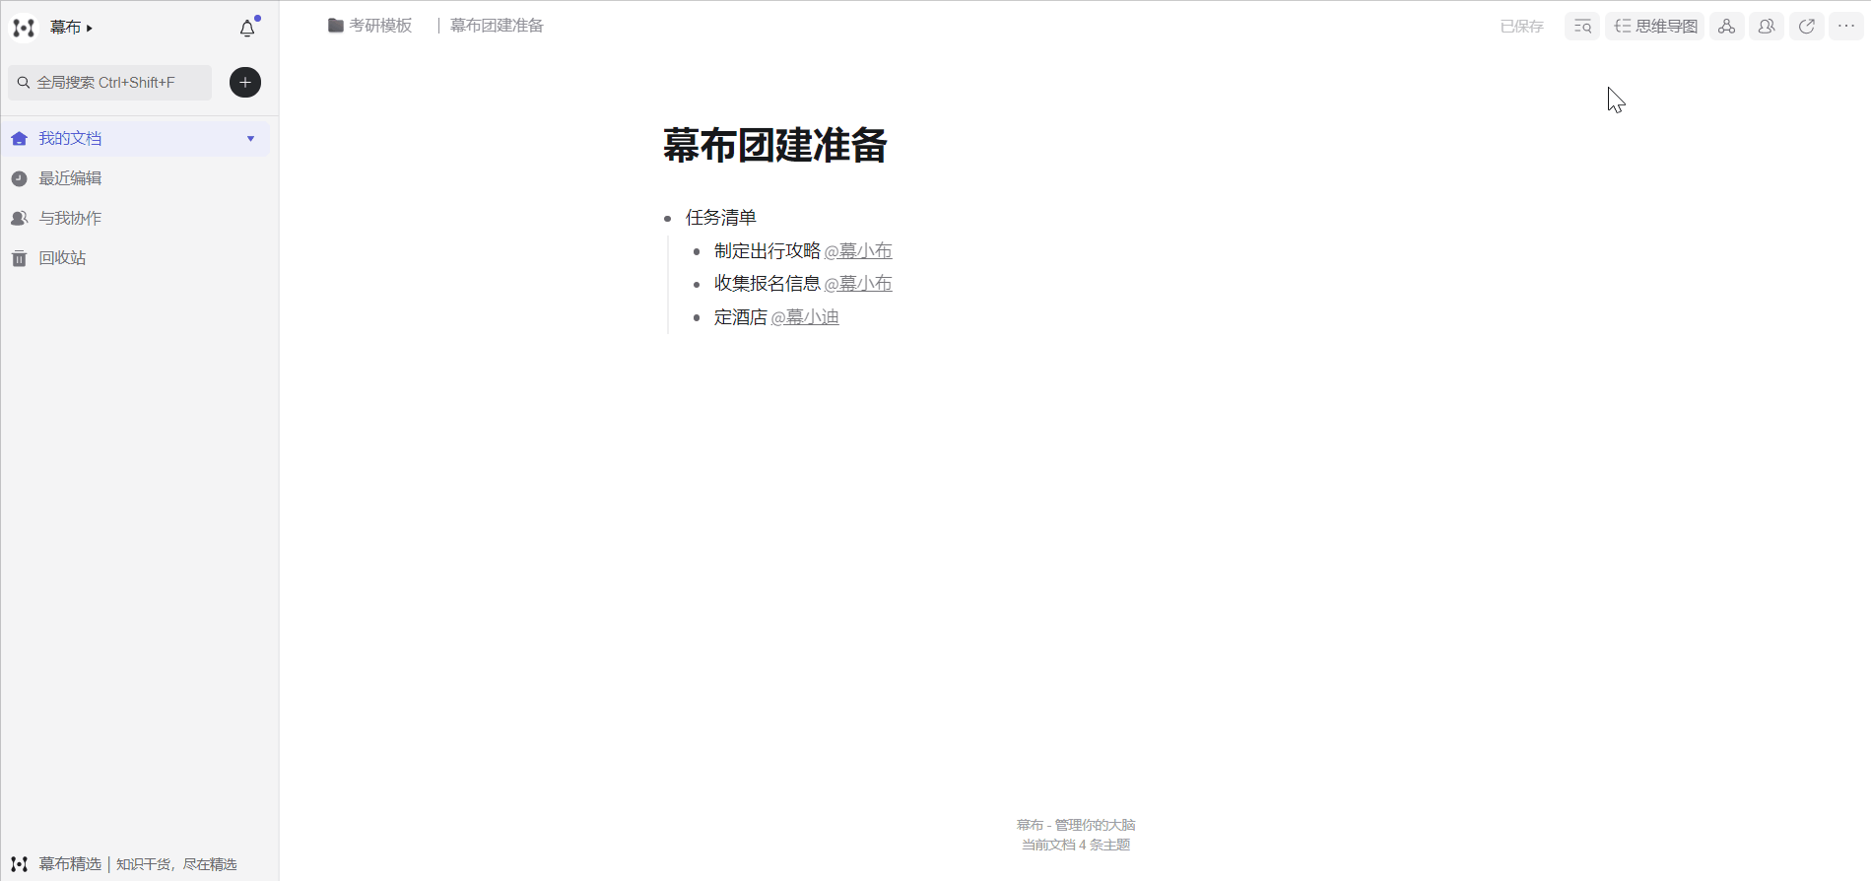Expand the 幕布 account menu
The width and height of the screenshot is (1871, 881).
pos(71,28)
